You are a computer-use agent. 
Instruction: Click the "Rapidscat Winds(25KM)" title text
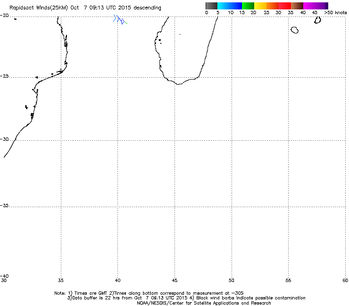38,8
